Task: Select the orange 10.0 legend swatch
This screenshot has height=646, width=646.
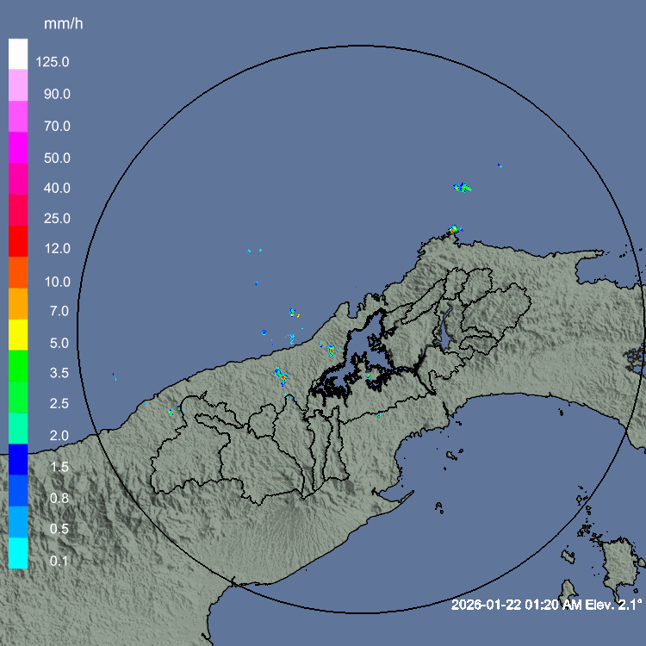Action: (18, 272)
